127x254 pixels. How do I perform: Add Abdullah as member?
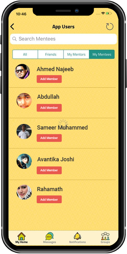click(49, 108)
